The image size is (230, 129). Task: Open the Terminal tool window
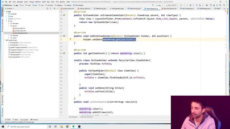(34, 120)
